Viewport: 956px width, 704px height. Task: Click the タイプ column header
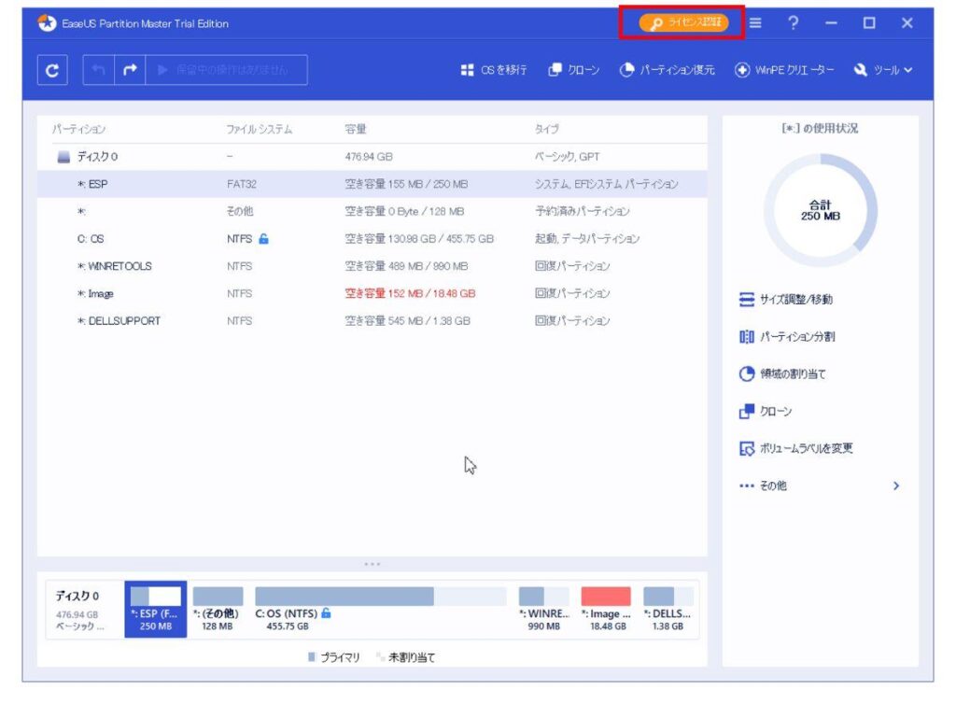[x=546, y=129]
